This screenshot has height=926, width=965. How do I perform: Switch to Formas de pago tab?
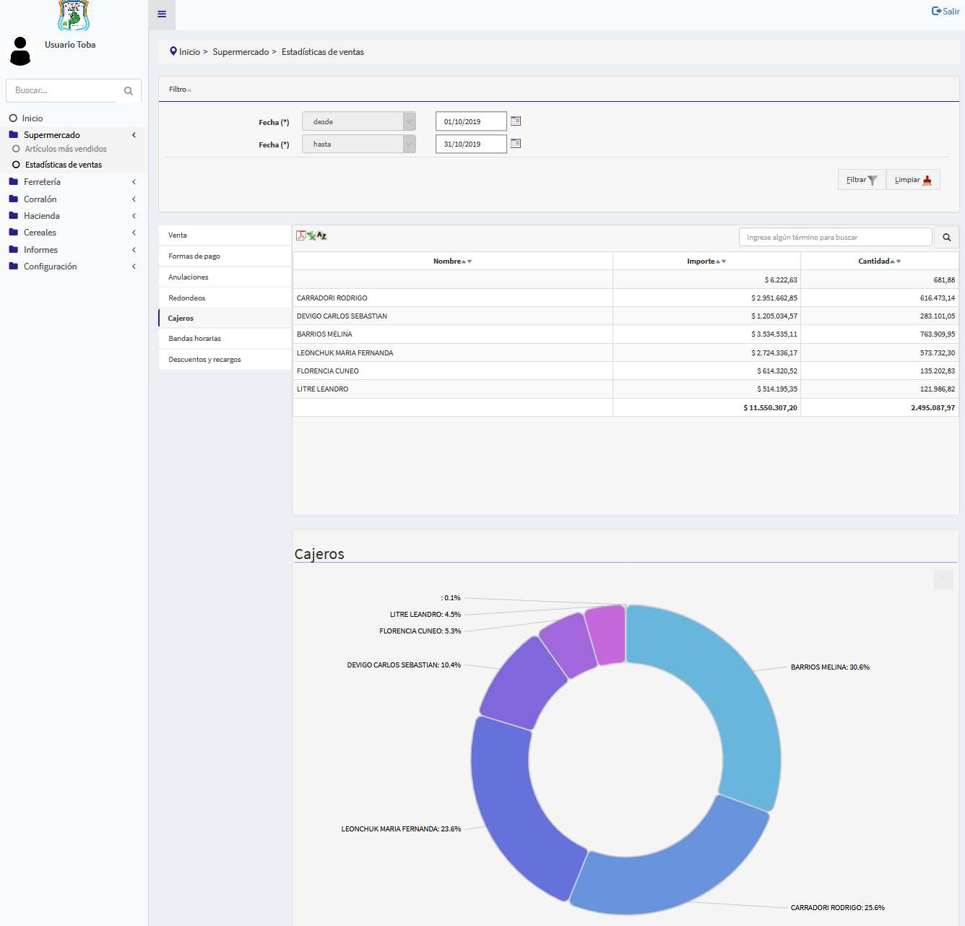click(194, 256)
